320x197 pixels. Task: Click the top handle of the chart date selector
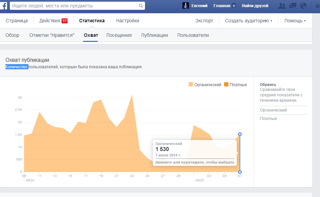point(240,134)
